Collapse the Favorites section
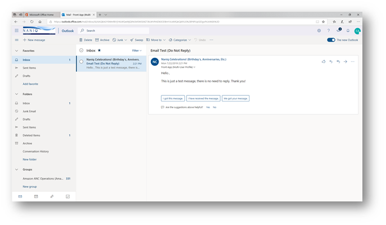The image size is (386, 225). pos(16,50)
